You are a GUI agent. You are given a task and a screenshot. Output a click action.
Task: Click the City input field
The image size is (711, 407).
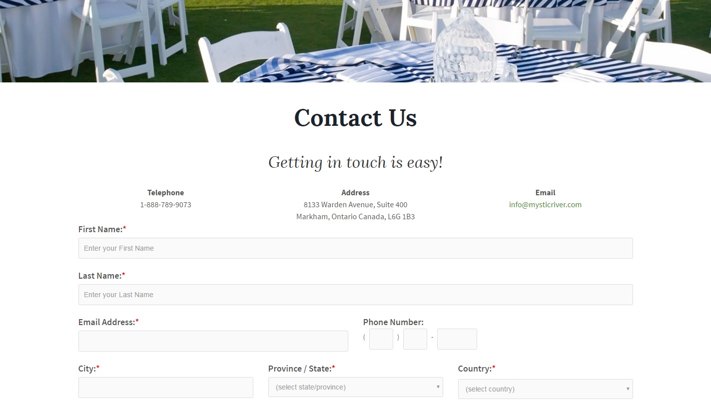166,388
